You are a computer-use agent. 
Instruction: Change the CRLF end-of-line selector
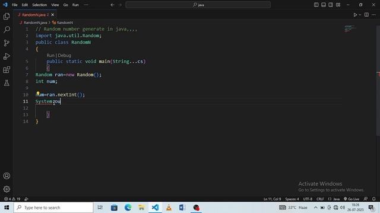coord(320,199)
